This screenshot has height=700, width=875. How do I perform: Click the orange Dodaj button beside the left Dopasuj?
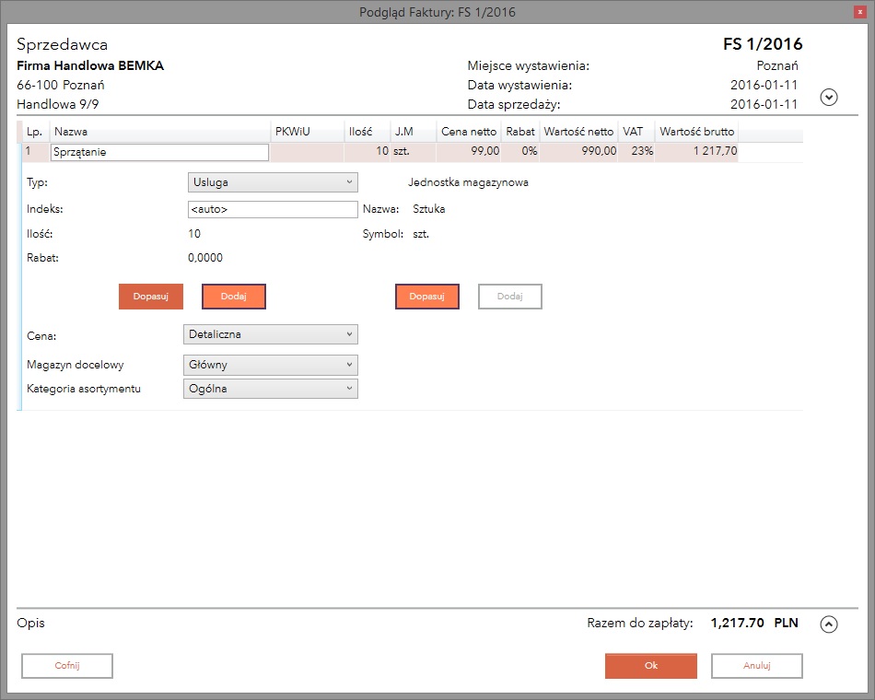click(234, 297)
